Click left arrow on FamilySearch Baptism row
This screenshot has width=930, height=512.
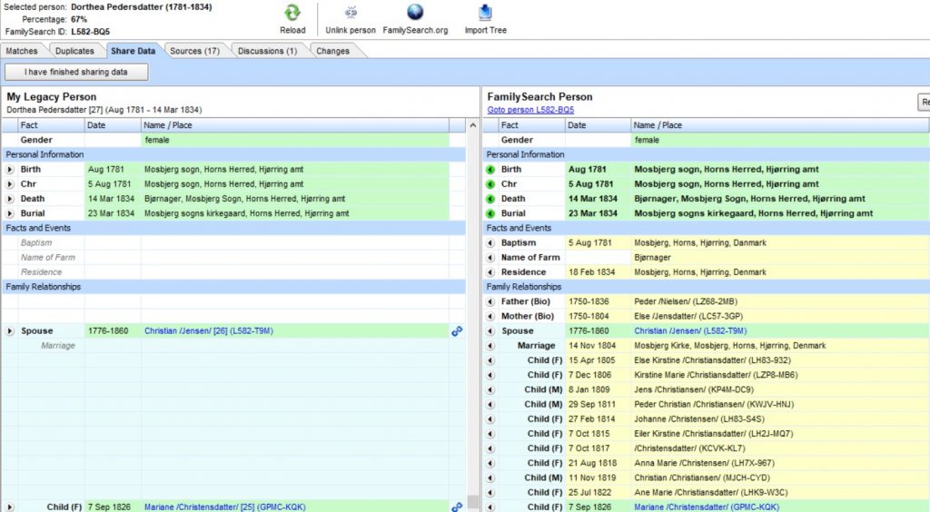click(x=490, y=243)
